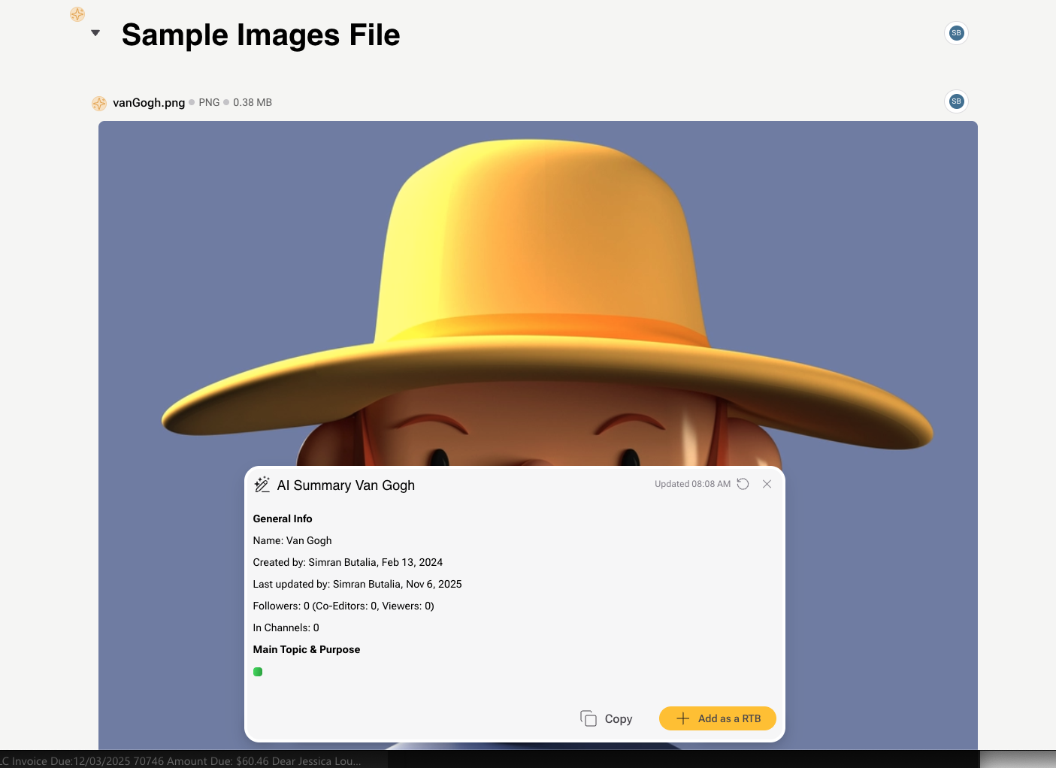
Task: Open the SB avatar beside the page title
Action: point(956,33)
